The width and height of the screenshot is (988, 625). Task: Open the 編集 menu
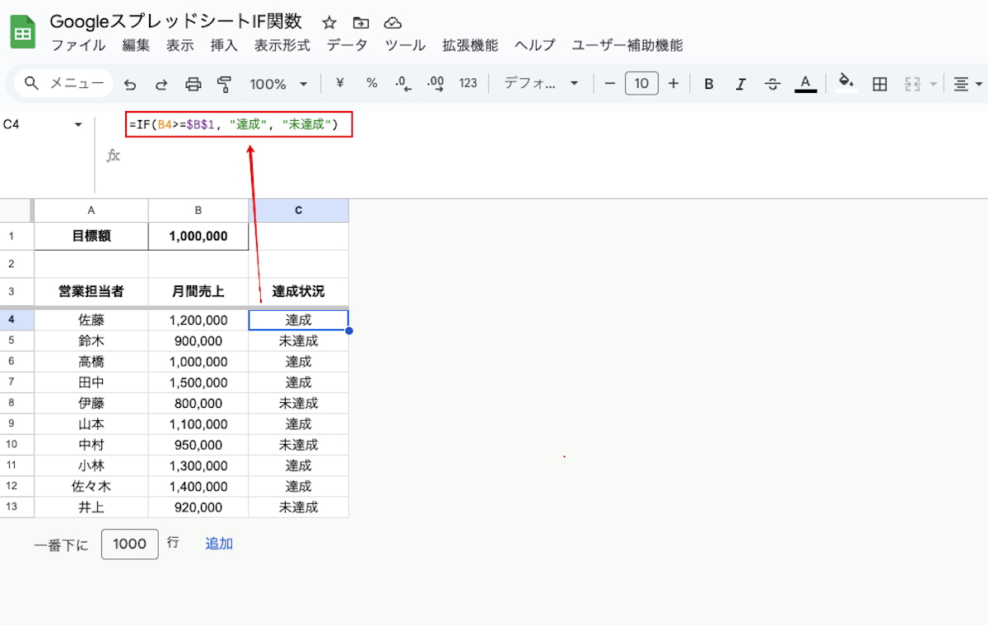click(136, 45)
